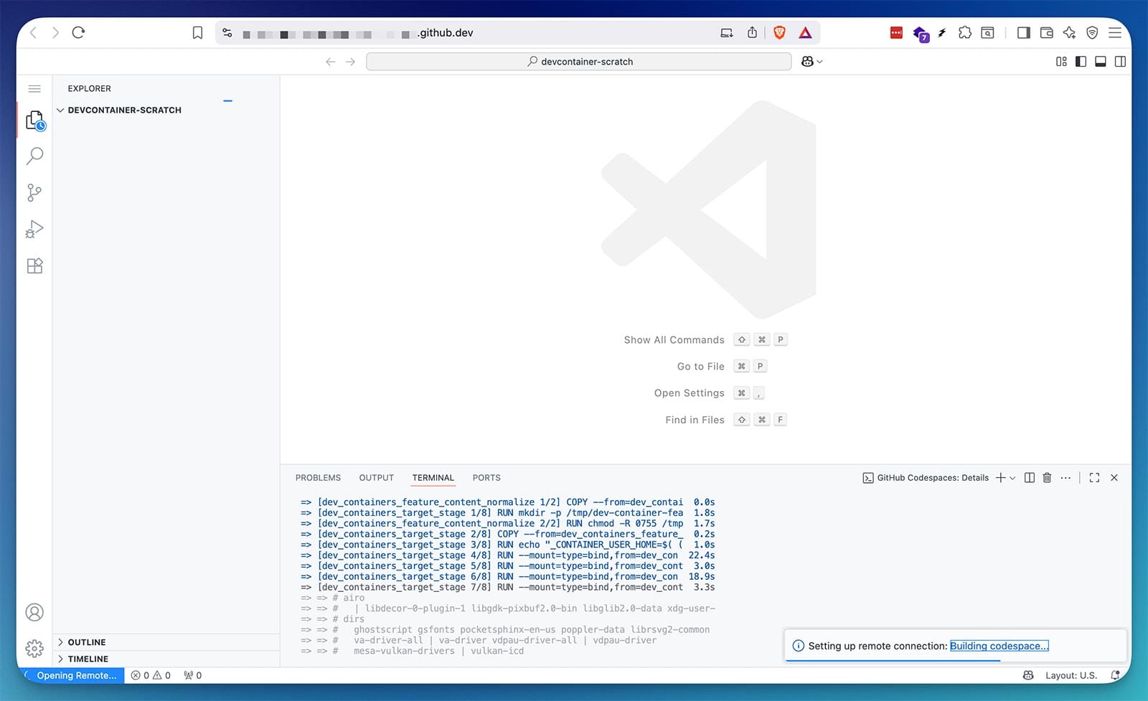Click the Opening Remote status button
Screen dimensions: 1148x701
pyautogui.click(x=75, y=675)
